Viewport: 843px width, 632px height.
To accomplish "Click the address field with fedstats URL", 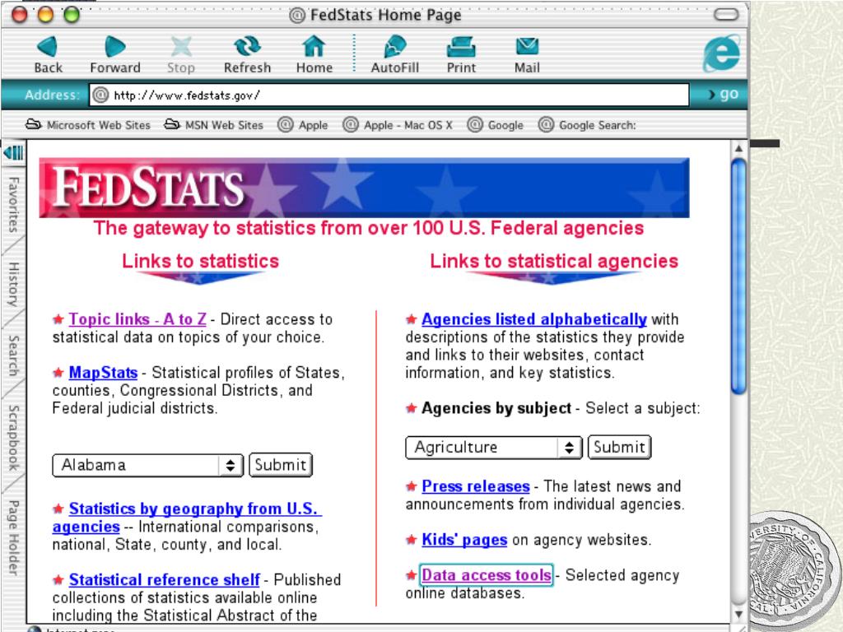I will pyautogui.click(x=389, y=95).
